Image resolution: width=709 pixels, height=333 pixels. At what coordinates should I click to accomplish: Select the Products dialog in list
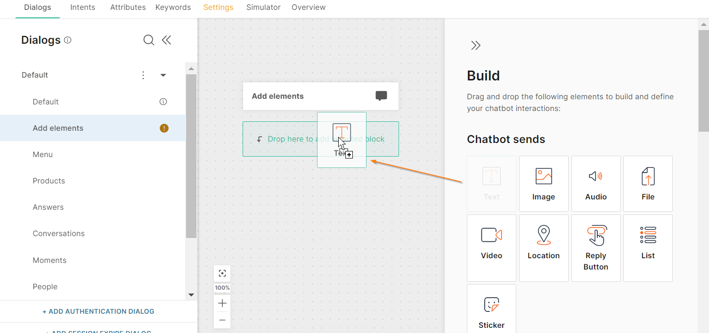coord(49,181)
